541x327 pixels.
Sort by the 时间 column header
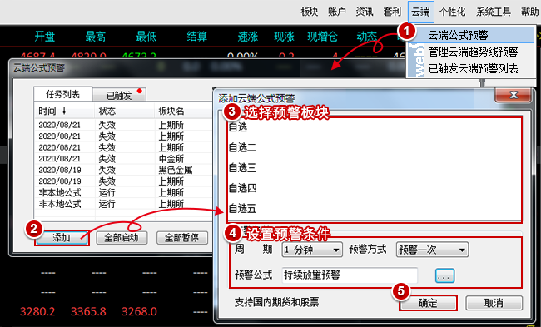point(65,111)
